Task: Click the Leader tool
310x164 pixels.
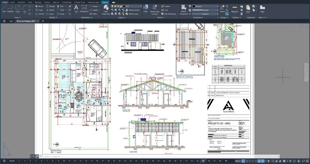Action: tap(94, 10)
